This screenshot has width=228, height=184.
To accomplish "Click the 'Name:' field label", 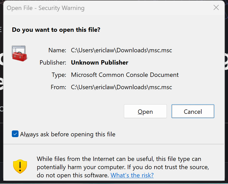I will [x=58, y=50].
